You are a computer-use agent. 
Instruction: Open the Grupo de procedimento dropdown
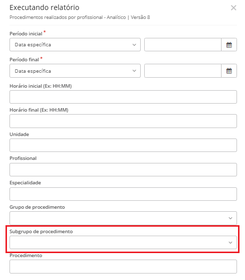123,218
